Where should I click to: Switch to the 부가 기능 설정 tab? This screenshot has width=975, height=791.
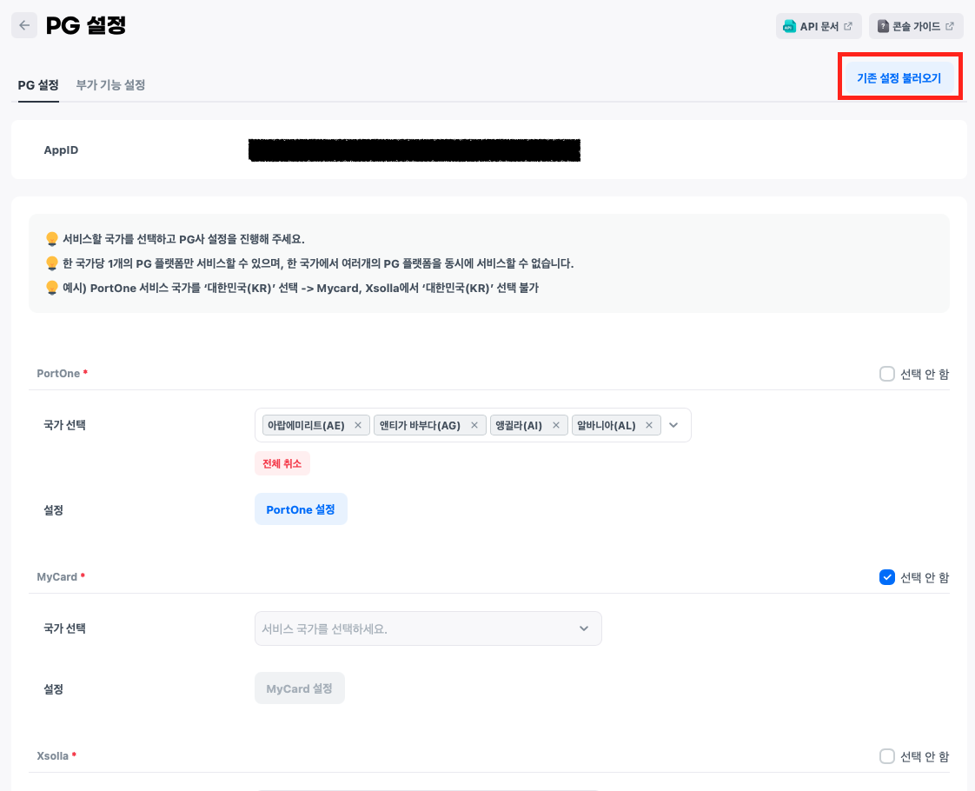coord(110,85)
